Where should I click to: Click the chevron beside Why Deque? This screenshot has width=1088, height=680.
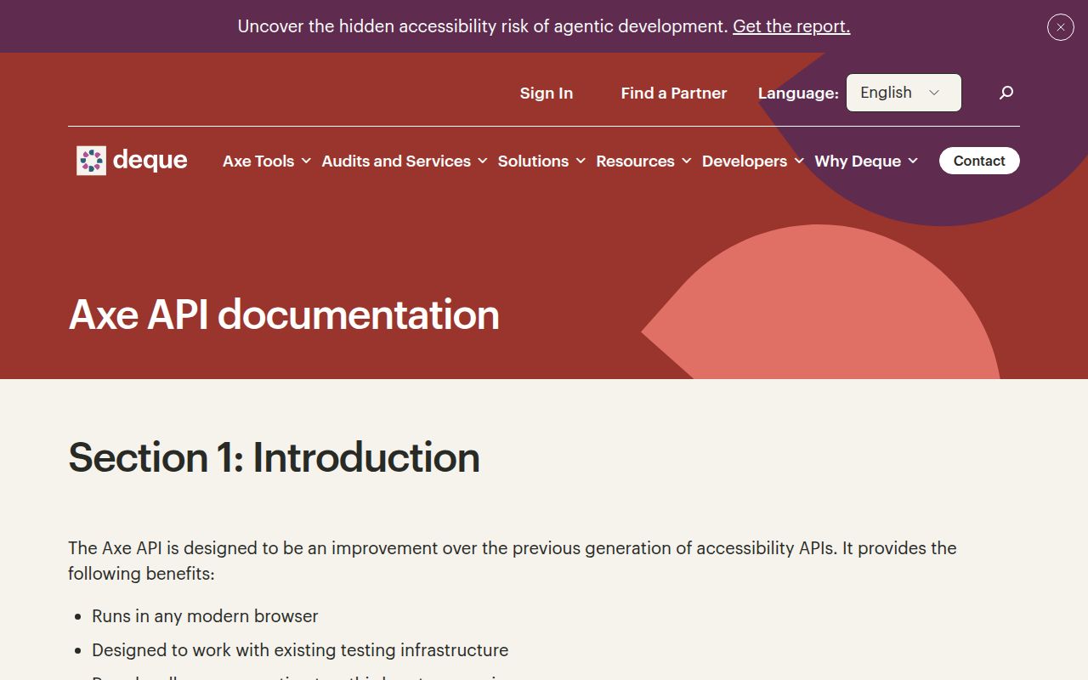(913, 161)
